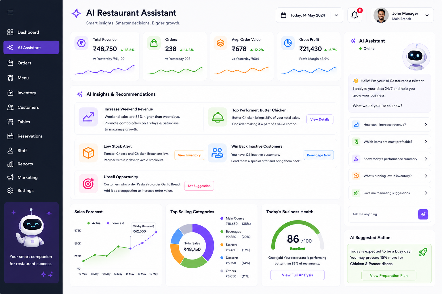
Task: Send message with paper plane icon
Action: click(x=423, y=214)
